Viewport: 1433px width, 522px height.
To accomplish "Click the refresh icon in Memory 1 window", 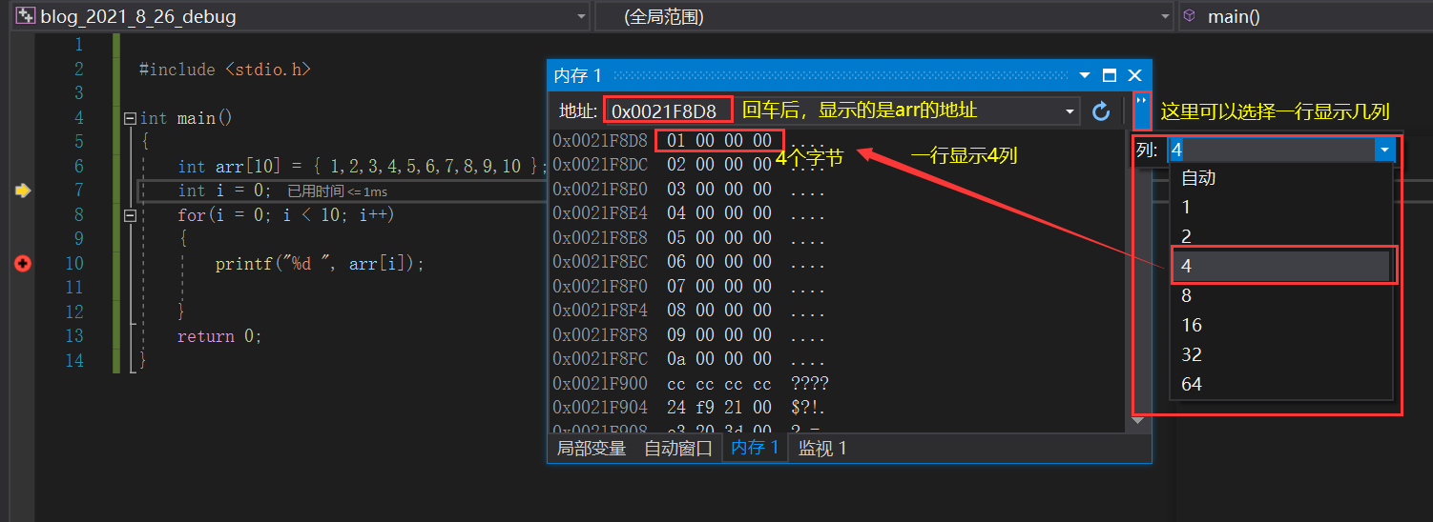I will [x=1101, y=111].
